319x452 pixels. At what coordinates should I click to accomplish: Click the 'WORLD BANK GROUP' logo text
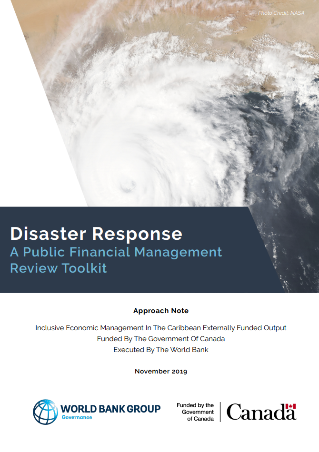[x=110, y=409]
